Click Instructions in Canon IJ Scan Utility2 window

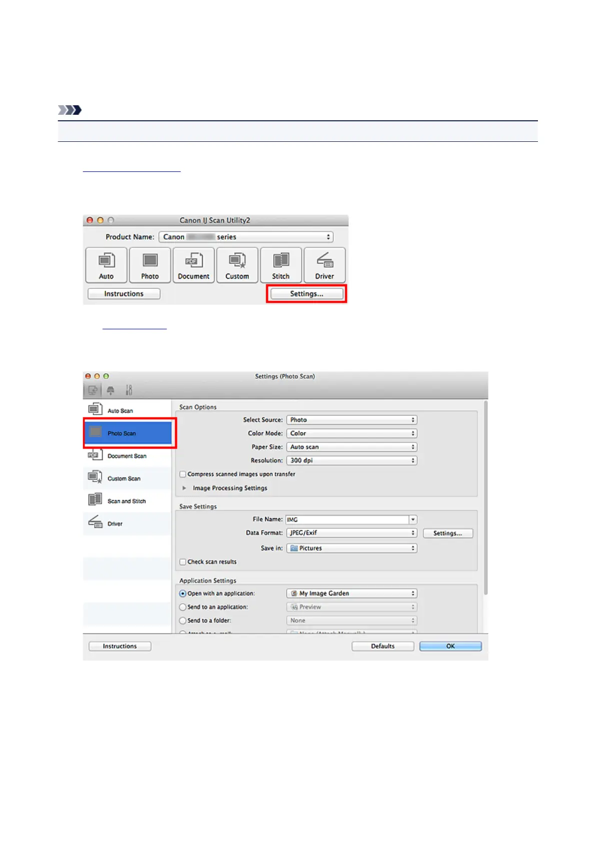124,294
